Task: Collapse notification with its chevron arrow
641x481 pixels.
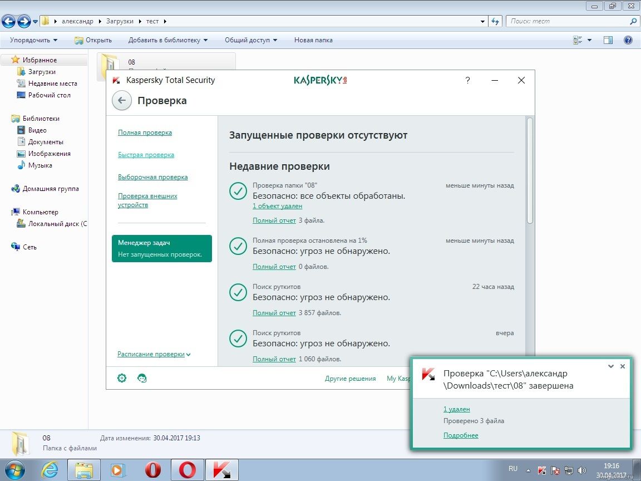Action: (x=611, y=366)
